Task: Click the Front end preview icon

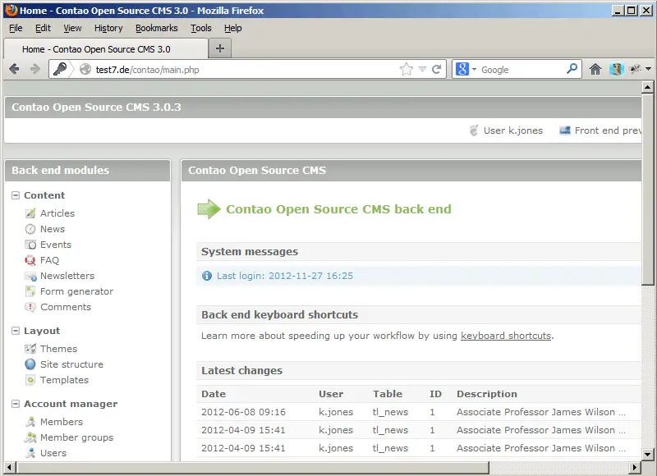Action: (x=565, y=130)
